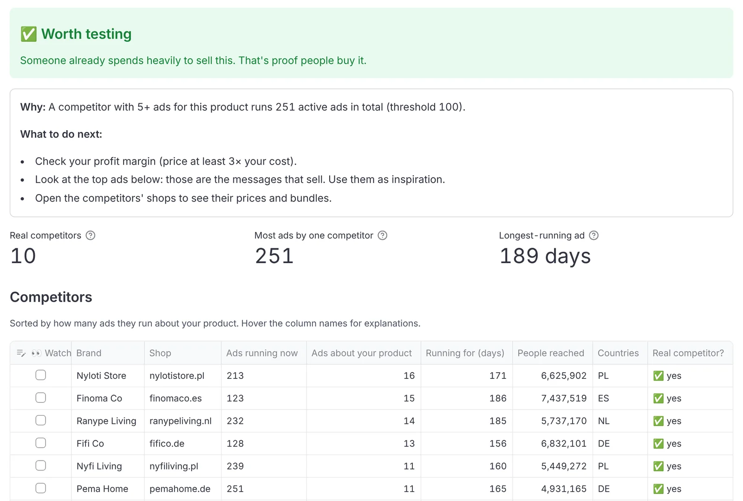The width and height of the screenshot is (743, 501).
Task: Click the green checkmark beside Worth testing
Action: [28, 34]
